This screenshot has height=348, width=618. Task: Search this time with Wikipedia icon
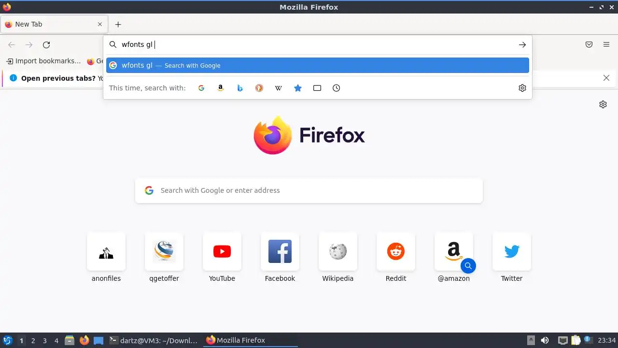pos(279,88)
